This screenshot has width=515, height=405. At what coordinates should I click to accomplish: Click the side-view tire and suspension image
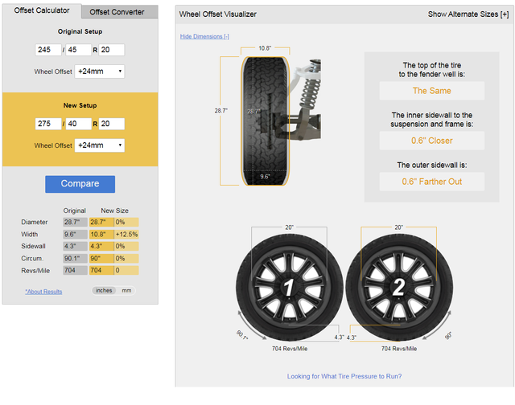point(281,121)
